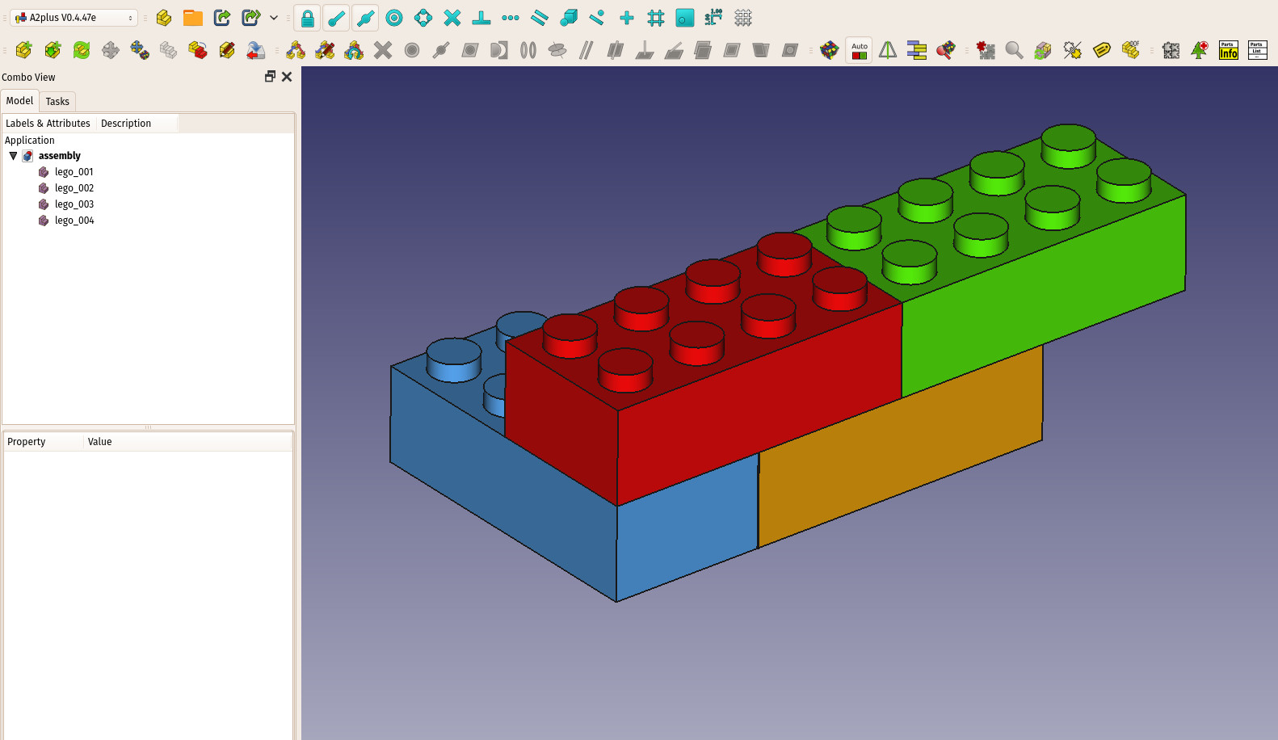Select the cyan perpendicular T-shaped constraint icon
This screenshot has height=740, width=1278.
coord(481,18)
